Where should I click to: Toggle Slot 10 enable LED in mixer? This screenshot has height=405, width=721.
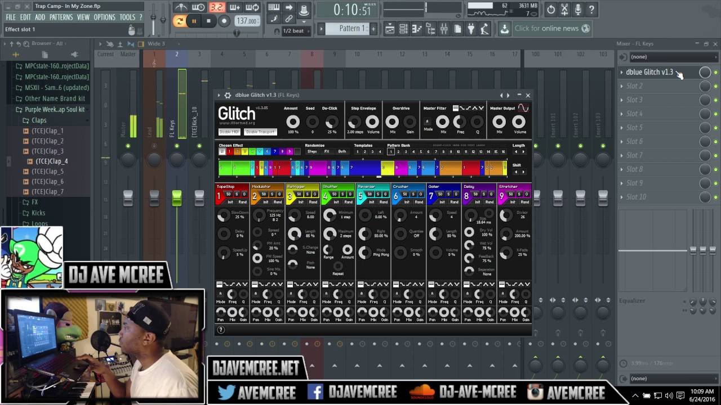(716, 197)
